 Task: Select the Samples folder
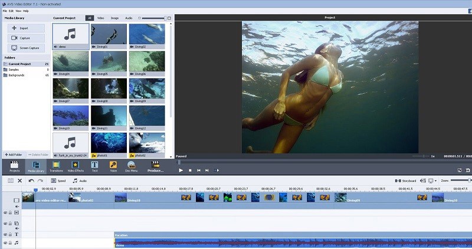pyautogui.click(x=26, y=70)
